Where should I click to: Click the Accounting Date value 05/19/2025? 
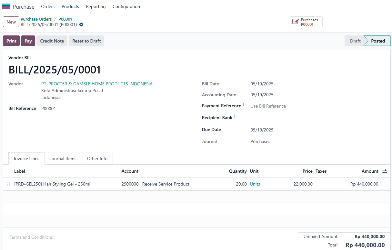(x=262, y=95)
